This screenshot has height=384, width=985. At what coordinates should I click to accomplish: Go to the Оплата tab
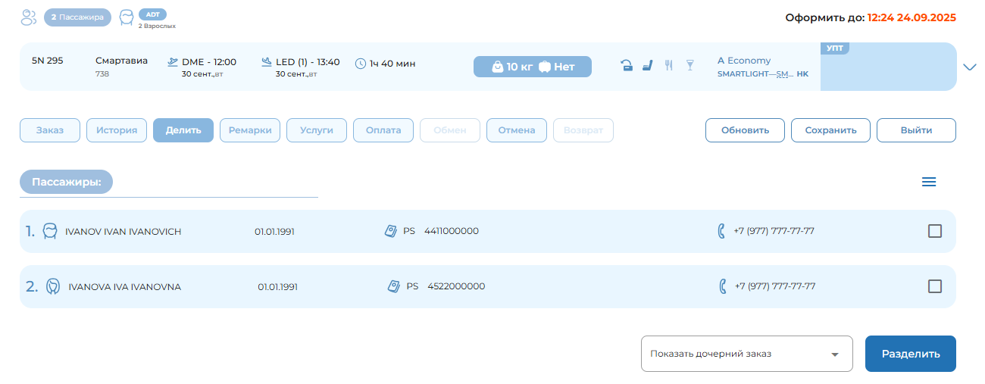coord(383,130)
